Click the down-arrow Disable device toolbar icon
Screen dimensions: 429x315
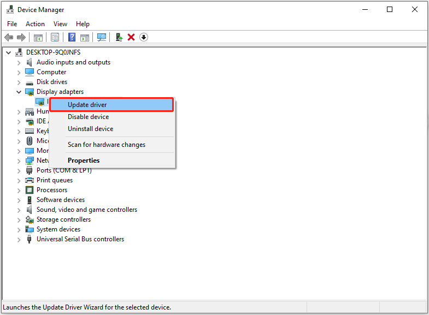(x=144, y=37)
